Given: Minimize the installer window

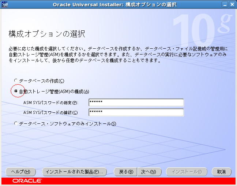Looking at the screenshot, I should 225,4.
